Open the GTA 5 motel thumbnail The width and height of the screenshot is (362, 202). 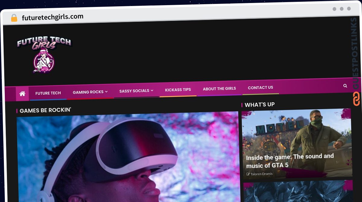click(x=297, y=143)
